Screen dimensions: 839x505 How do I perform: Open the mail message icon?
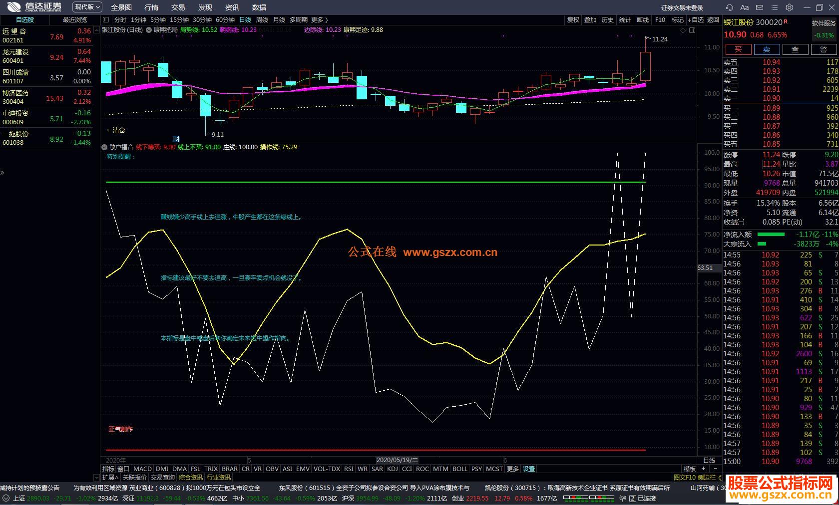click(760, 7)
